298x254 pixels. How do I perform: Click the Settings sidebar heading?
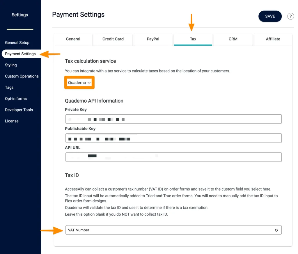[20, 15]
